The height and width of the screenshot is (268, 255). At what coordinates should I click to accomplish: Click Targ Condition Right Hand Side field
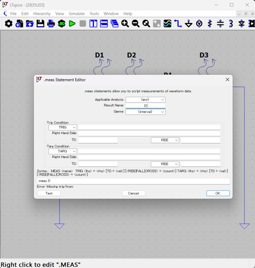pos(149,157)
